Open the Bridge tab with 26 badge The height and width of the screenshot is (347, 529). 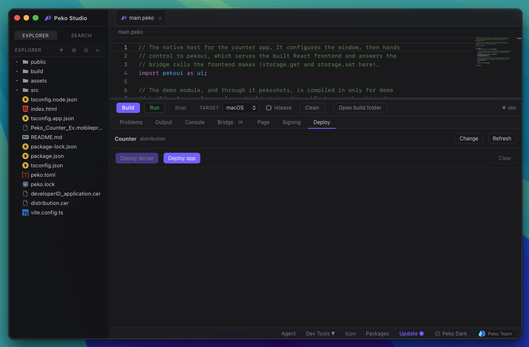(x=230, y=122)
